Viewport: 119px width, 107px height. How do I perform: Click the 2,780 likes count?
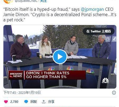coord(14,102)
